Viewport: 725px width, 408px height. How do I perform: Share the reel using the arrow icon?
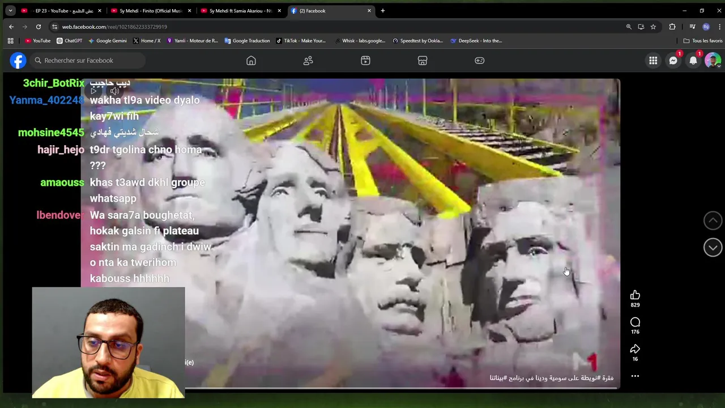pyautogui.click(x=635, y=349)
